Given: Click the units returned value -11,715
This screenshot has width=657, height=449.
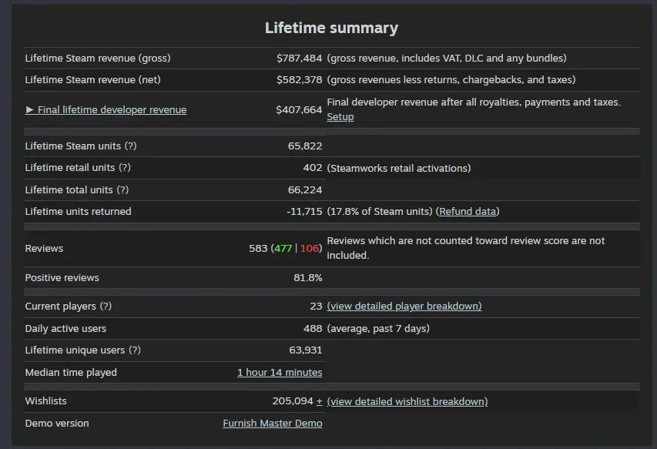Looking at the screenshot, I should (x=304, y=211).
